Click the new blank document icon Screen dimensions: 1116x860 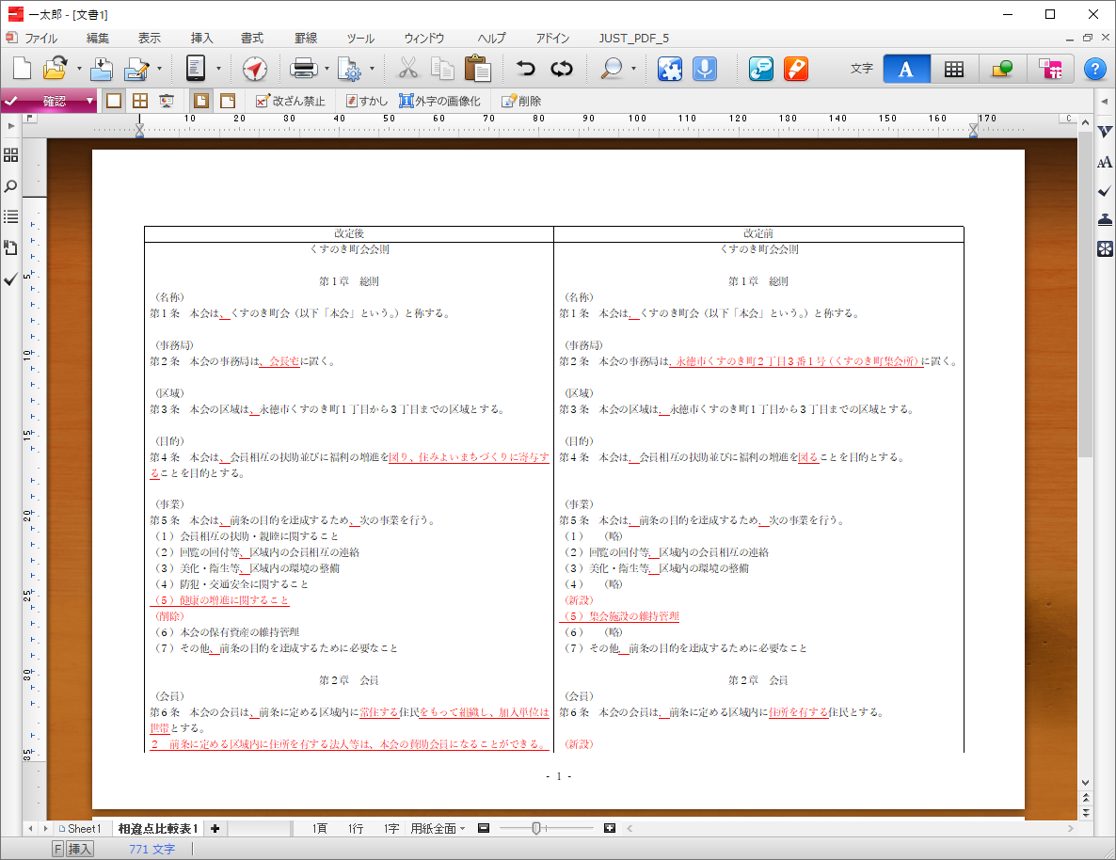point(22,69)
